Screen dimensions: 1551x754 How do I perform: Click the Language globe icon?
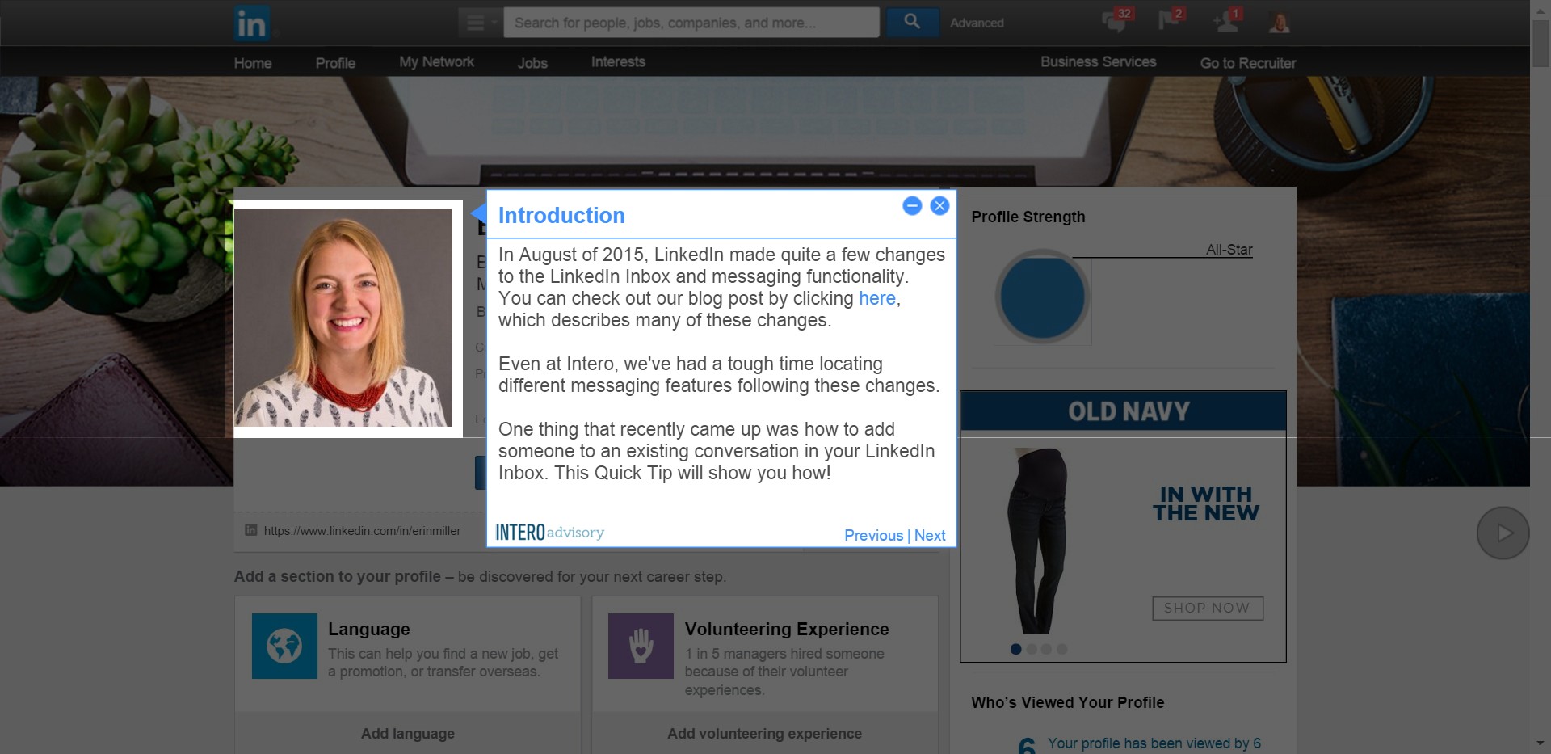284,646
